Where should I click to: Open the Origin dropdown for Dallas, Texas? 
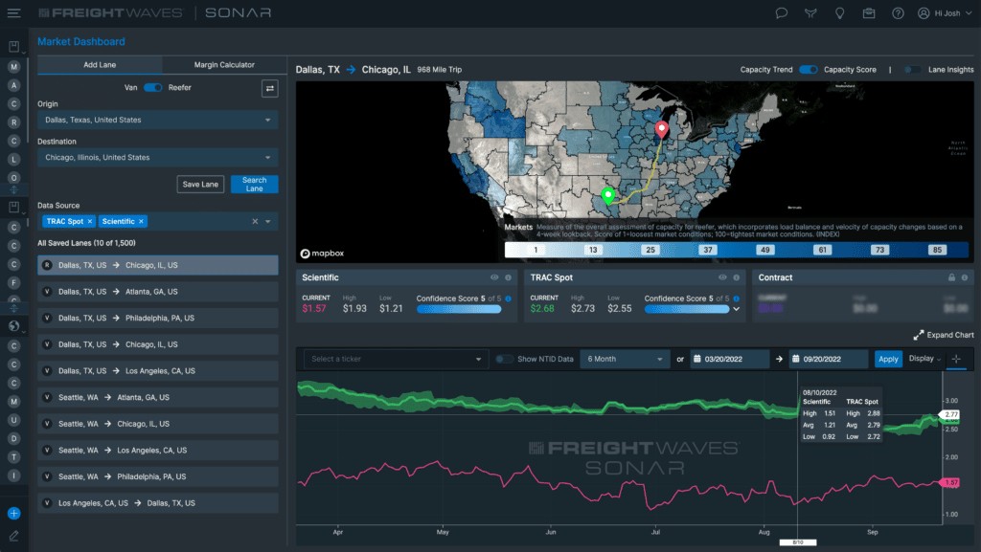click(156, 120)
